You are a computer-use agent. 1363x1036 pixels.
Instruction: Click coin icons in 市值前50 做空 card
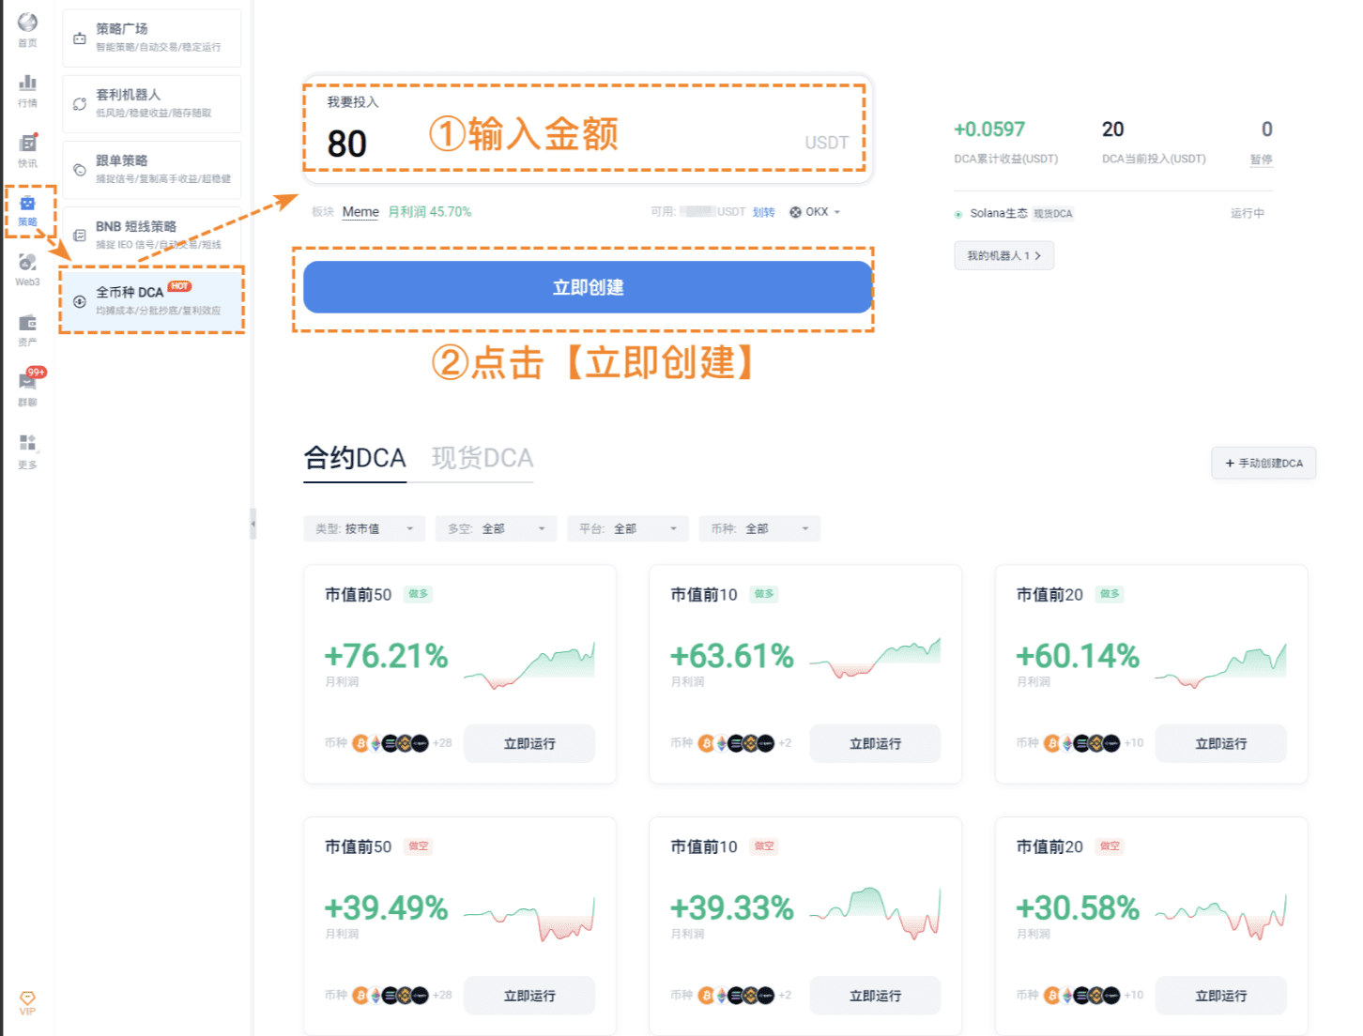[x=391, y=996]
